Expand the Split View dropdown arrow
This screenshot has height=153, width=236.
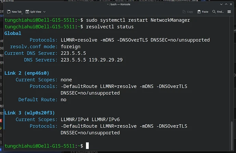[x=44, y=12]
